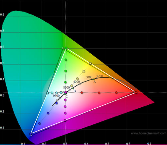Viewport: 167px width, 145px height.
Task: Pick the cyan saturation point beside the D65 label
Action: (61, 93)
